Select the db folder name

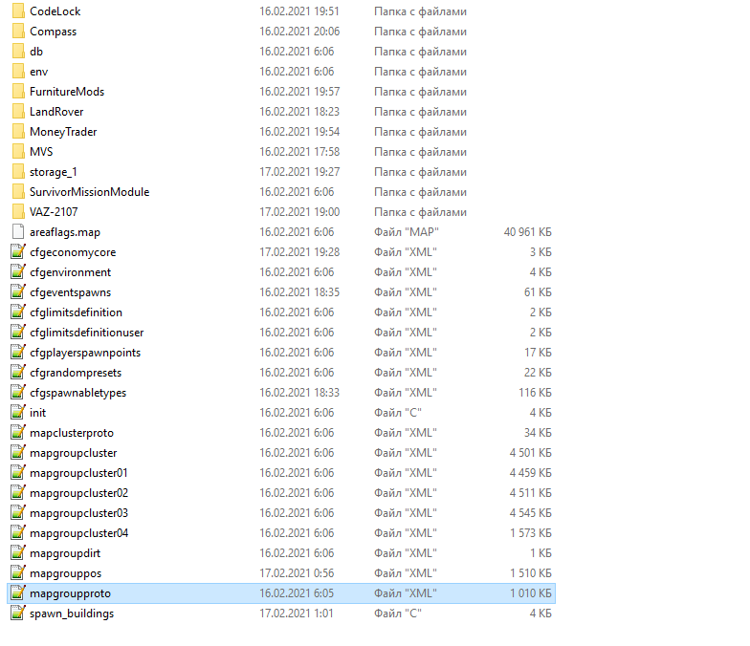coord(36,52)
